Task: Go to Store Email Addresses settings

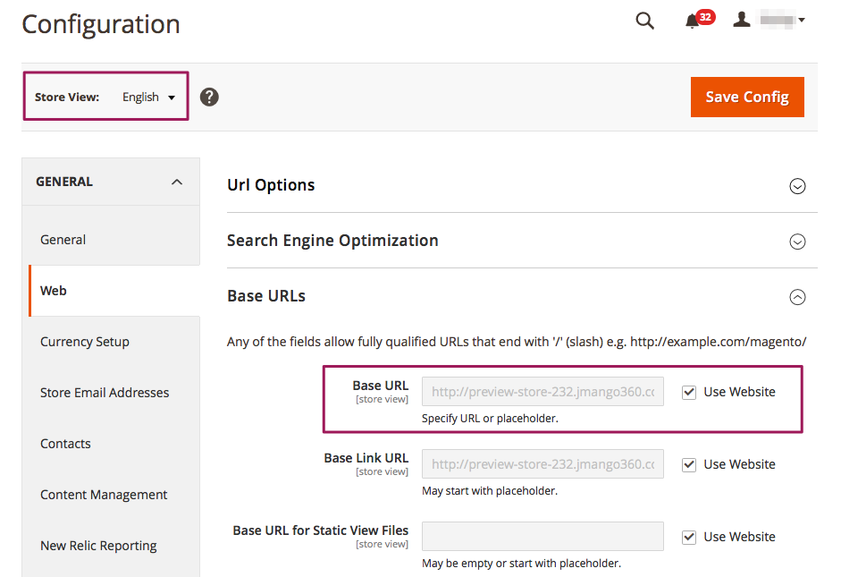Action: point(105,393)
